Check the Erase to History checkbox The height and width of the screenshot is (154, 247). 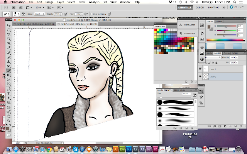[91, 14]
